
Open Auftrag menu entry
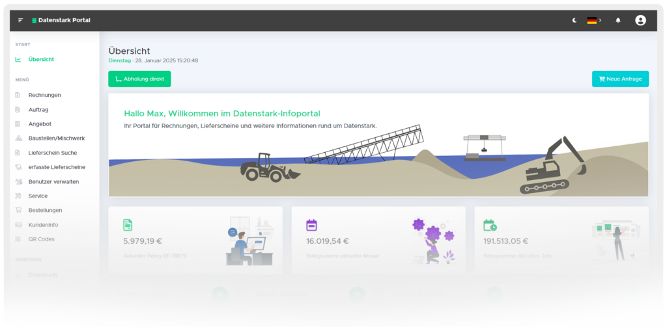click(x=38, y=110)
